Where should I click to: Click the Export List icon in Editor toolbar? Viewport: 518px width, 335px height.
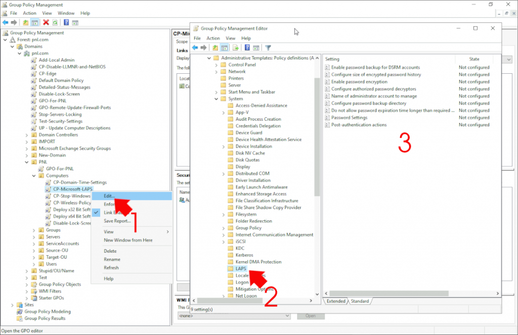tap(235, 47)
